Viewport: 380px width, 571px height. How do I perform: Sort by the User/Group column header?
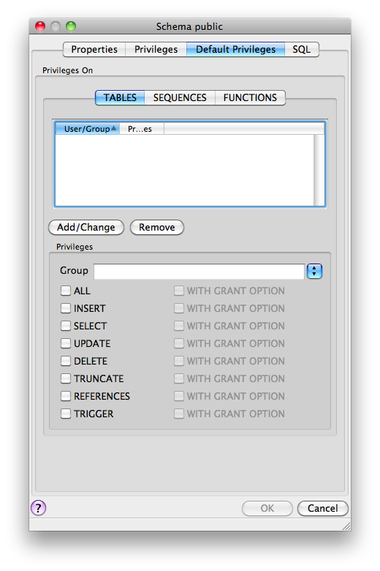click(x=87, y=129)
